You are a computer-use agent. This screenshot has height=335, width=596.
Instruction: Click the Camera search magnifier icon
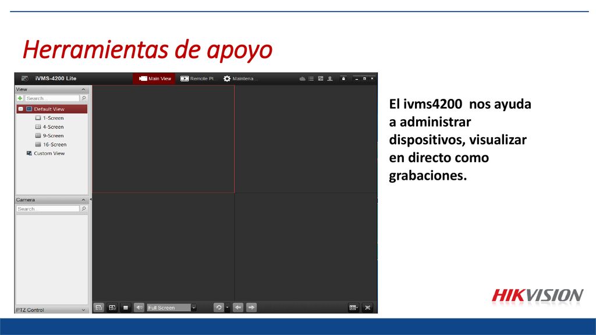(84, 209)
